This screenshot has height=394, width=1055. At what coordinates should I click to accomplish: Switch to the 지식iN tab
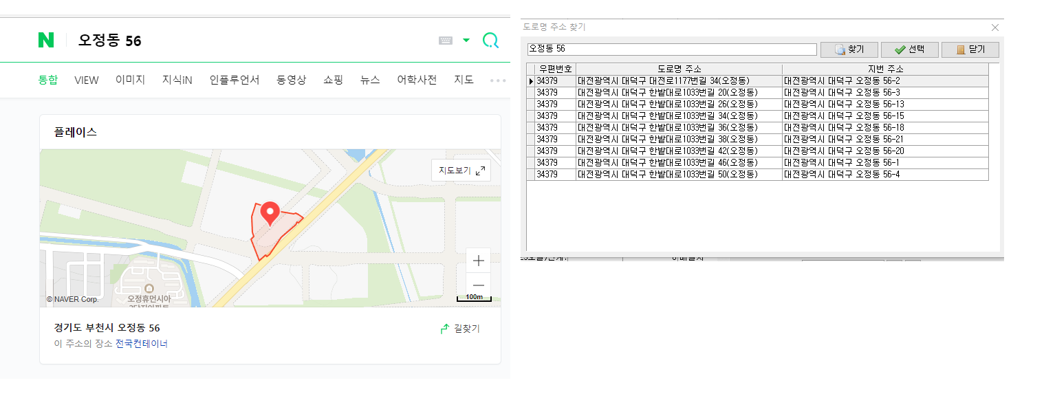point(177,80)
